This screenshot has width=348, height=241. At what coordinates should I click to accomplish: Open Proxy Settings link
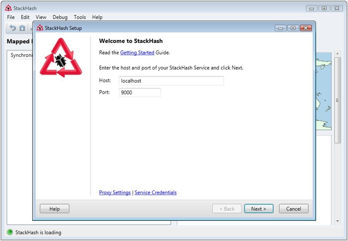(x=115, y=193)
